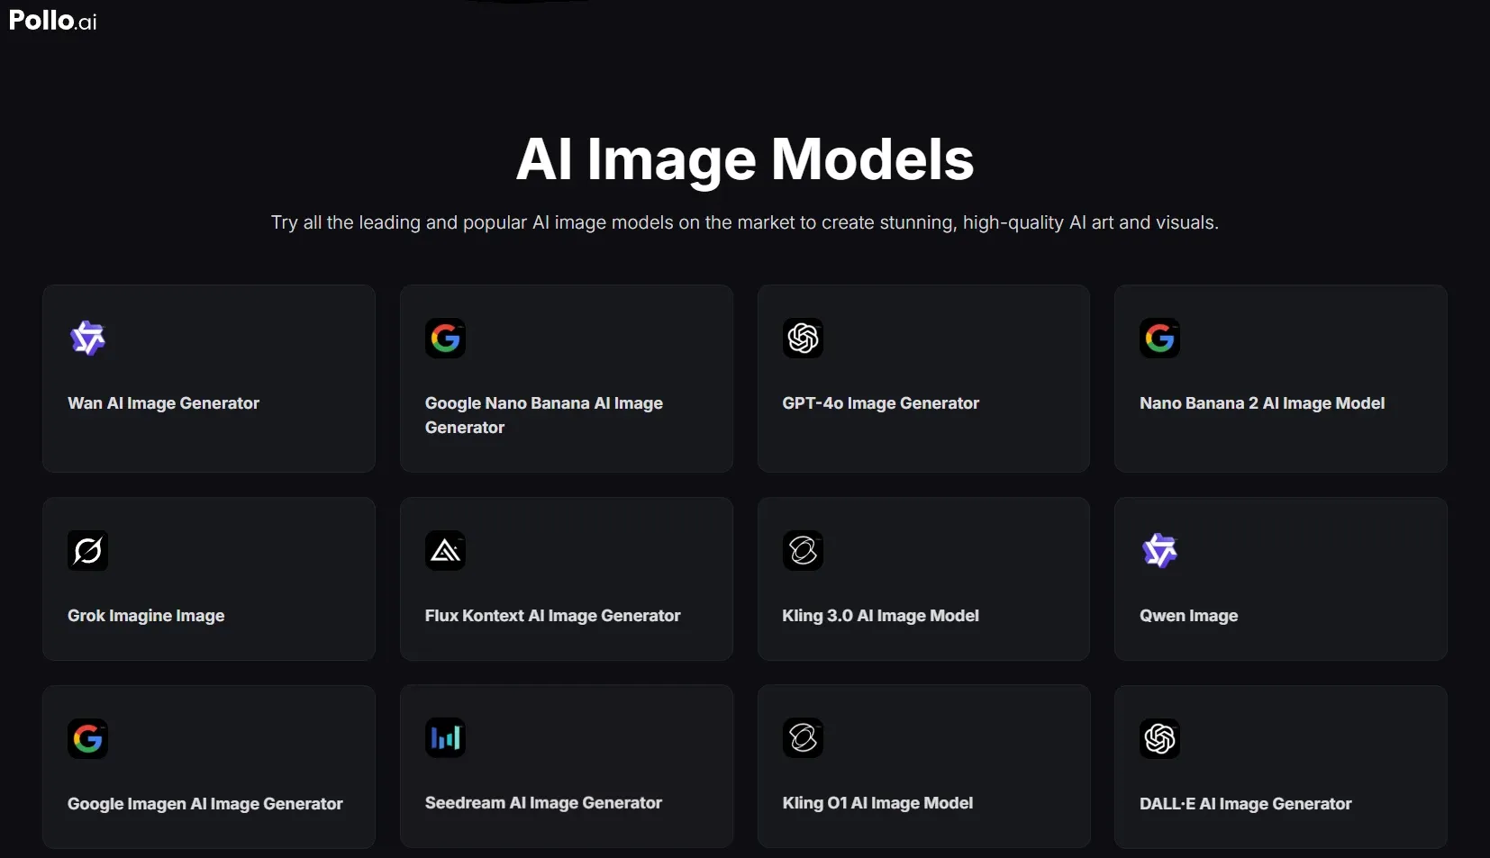This screenshot has height=858, width=1490.
Task: Click the Seedream bar-chart icon
Action: 445,738
